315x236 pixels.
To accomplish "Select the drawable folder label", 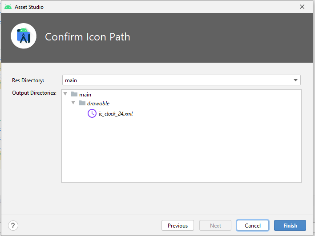I will (x=98, y=104).
